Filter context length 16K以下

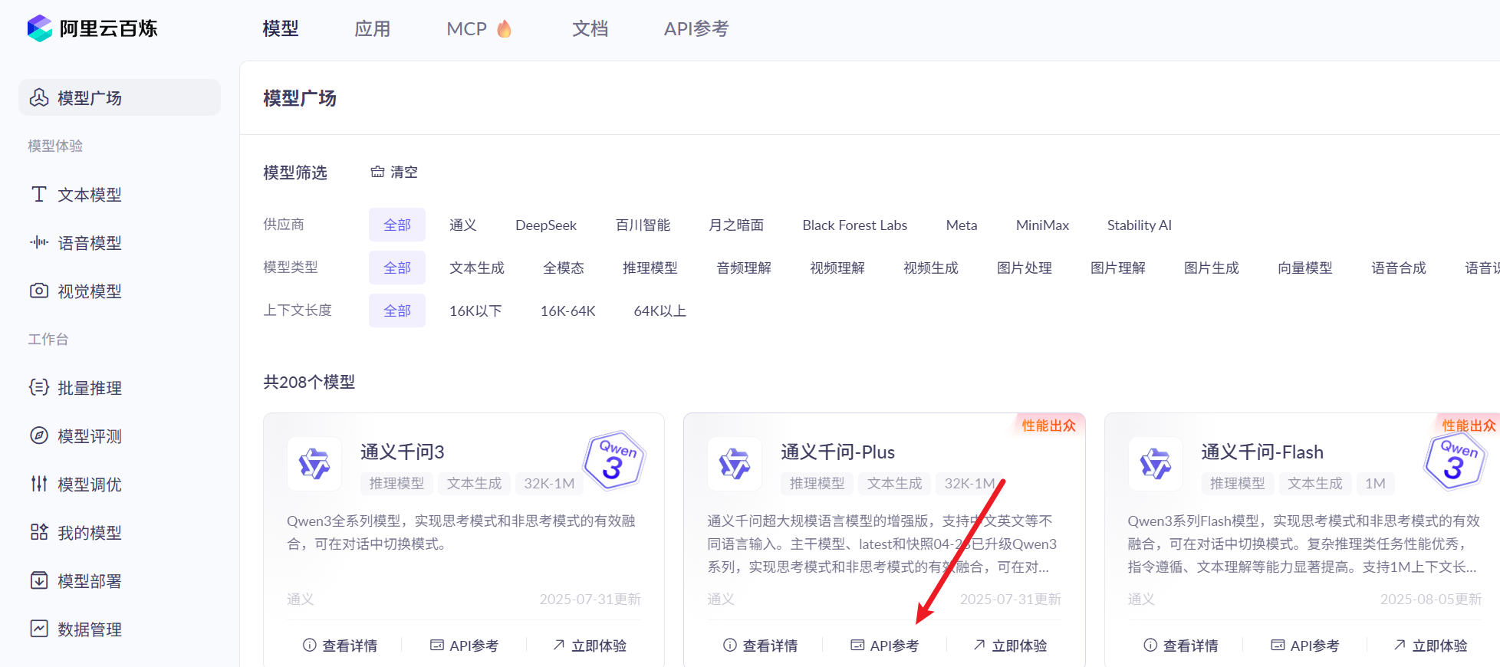pos(475,310)
